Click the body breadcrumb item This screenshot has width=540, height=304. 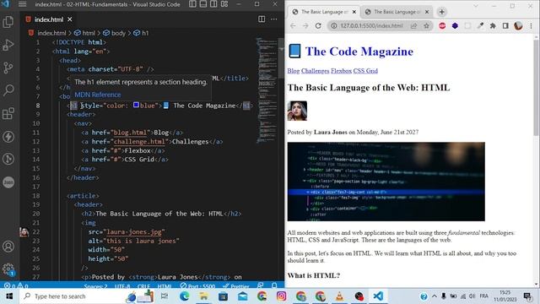(x=115, y=33)
